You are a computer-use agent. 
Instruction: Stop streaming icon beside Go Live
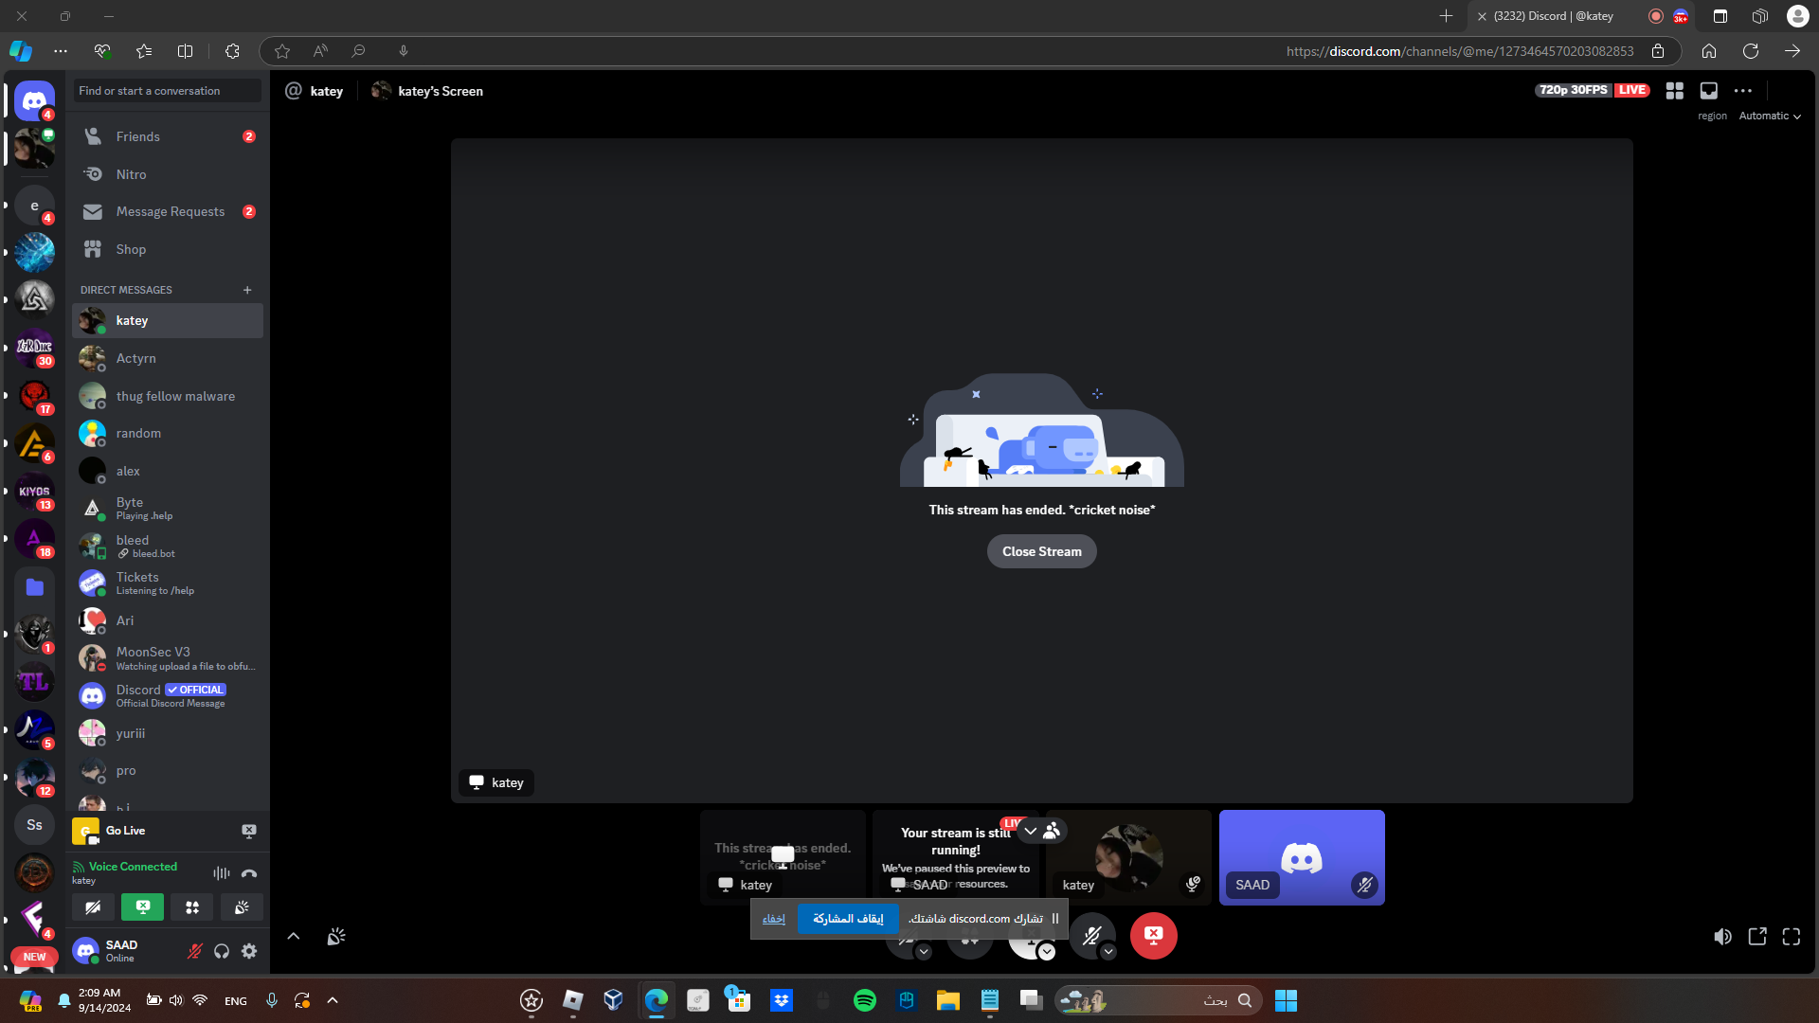click(x=249, y=831)
